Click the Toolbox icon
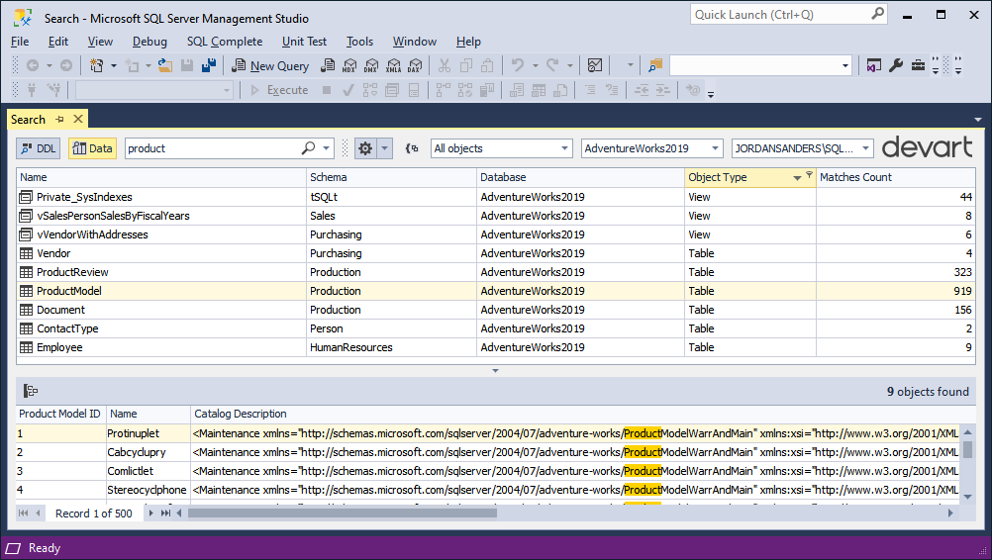The width and height of the screenshot is (992, 560). (918, 65)
